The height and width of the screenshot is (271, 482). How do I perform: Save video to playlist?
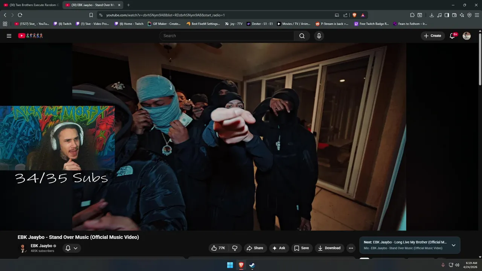[x=302, y=248]
